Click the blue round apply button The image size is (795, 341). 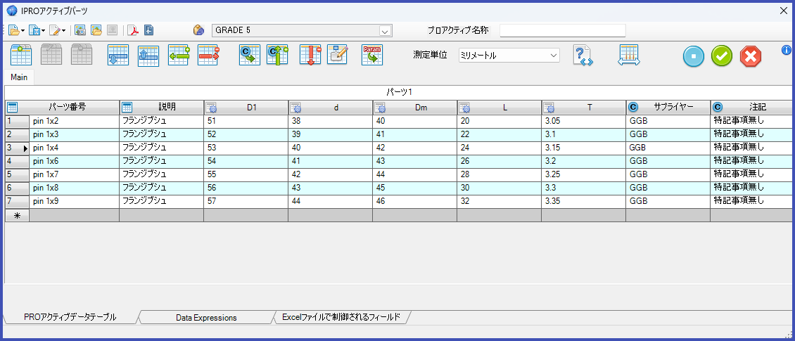coord(693,56)
